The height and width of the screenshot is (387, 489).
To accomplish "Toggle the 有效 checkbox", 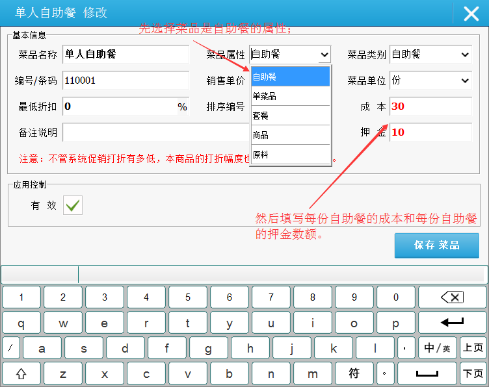I will [x=73, y=205].
